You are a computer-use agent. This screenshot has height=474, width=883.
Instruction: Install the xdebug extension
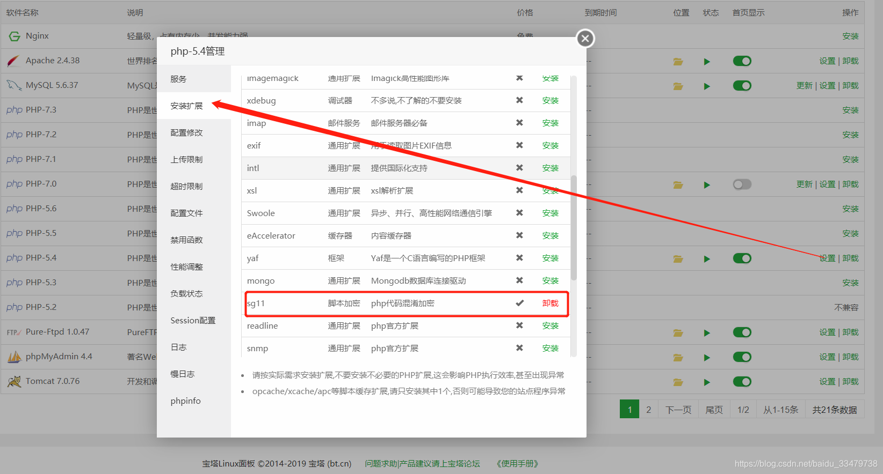pos(551,100)
